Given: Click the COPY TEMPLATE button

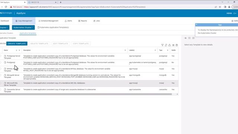Looking at the screenshot, I should [81, 44].
